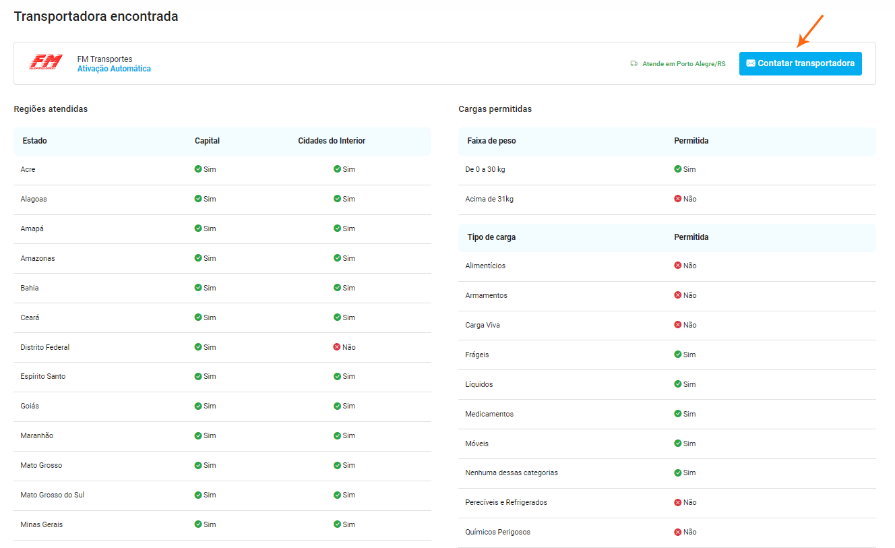Click the Cidades do Interior column header
895x548 pixels.
click(332, 141)
